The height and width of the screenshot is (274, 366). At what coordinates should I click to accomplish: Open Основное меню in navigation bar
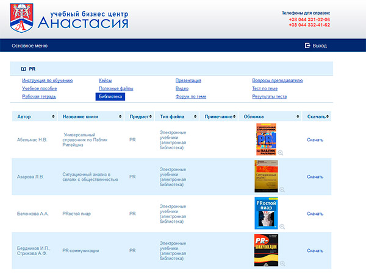(x=29, y=46)
